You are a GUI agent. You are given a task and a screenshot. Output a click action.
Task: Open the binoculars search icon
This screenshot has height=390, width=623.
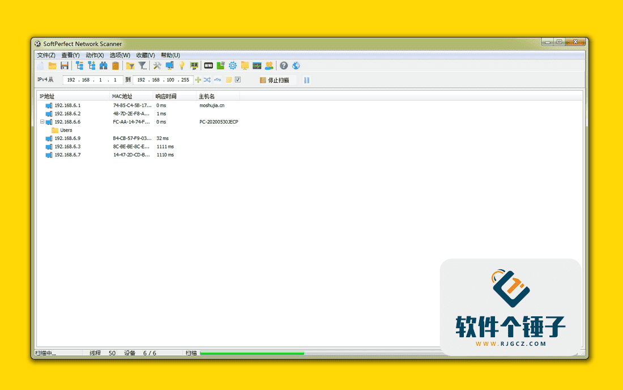click(x=104, y=65)
